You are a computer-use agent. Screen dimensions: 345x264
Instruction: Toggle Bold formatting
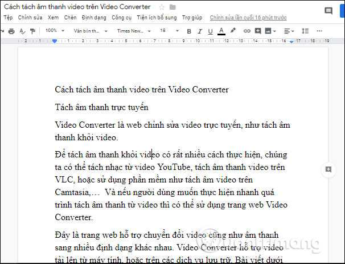[x=189, y=31]
